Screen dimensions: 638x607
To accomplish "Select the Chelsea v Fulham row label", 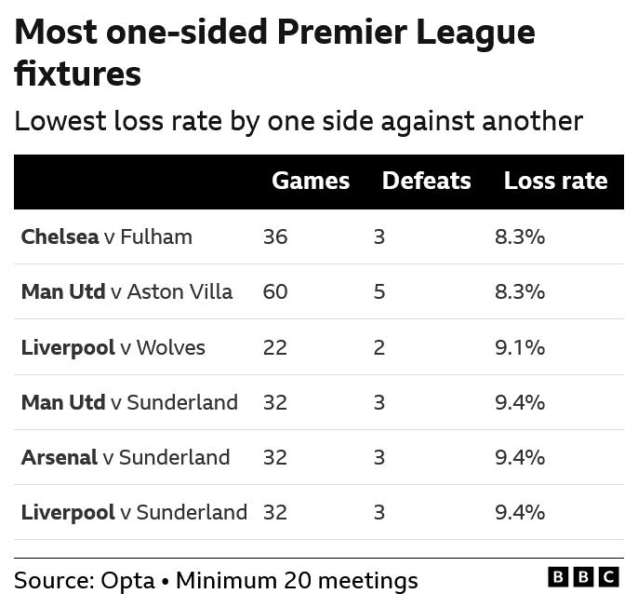I will [106, 236].
